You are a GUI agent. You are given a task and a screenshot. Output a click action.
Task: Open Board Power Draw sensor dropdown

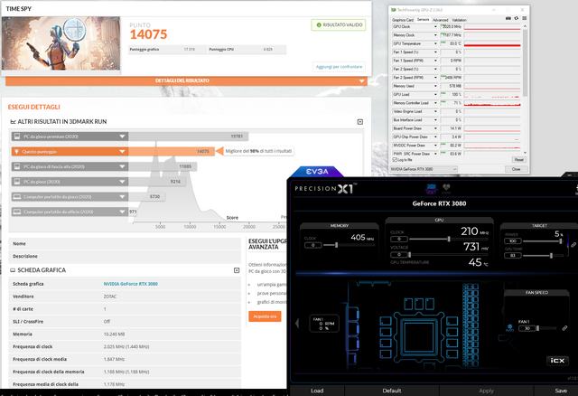click(x=435, y=128)
